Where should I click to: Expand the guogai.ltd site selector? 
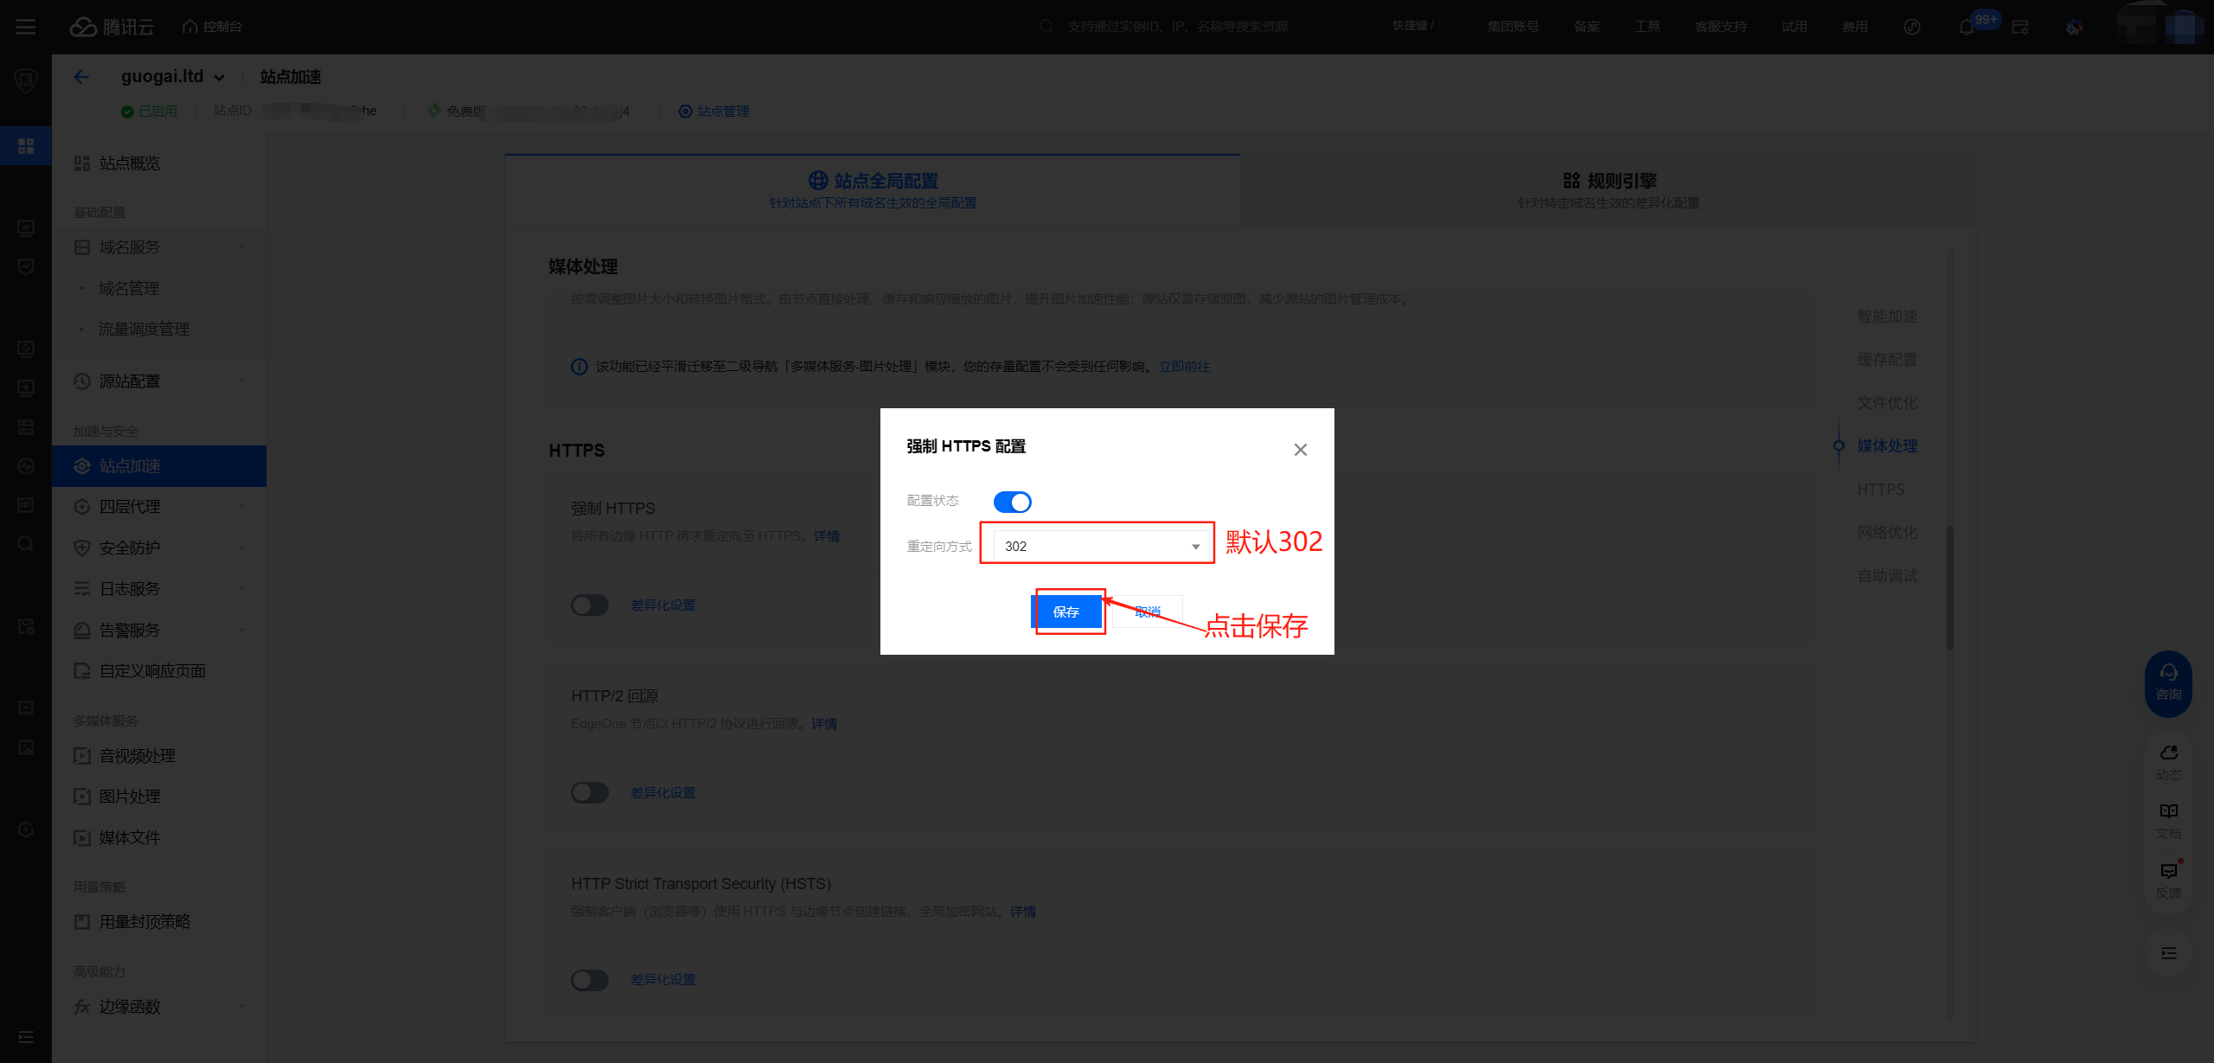pos(220,78)
